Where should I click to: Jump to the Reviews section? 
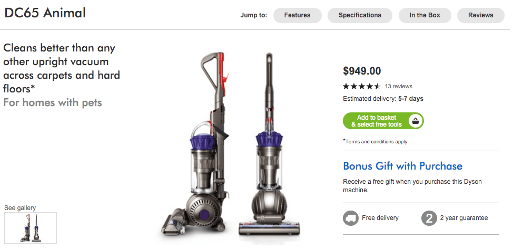[x=481, y=15]
